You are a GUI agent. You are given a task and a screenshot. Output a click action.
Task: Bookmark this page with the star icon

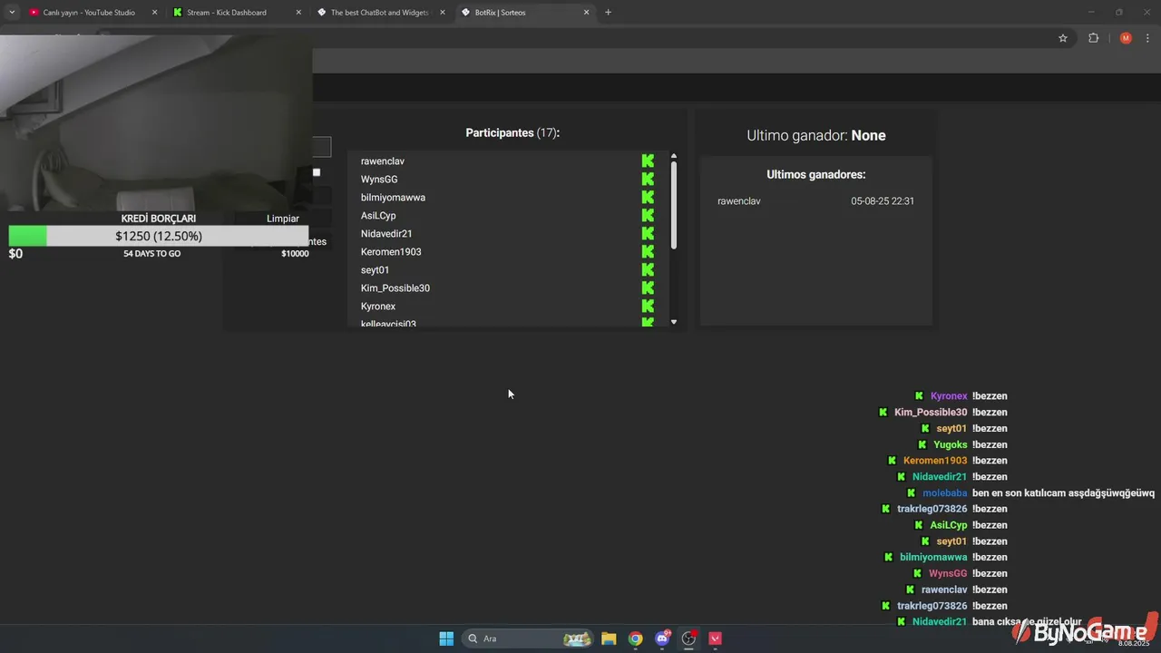pos(1063,38)
